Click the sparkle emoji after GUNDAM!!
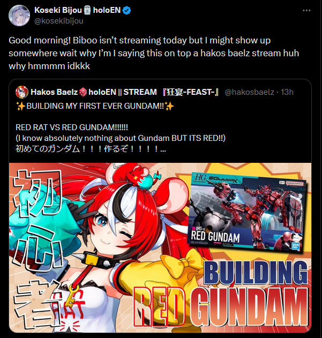The image size is (322, 338). (169, 106)
